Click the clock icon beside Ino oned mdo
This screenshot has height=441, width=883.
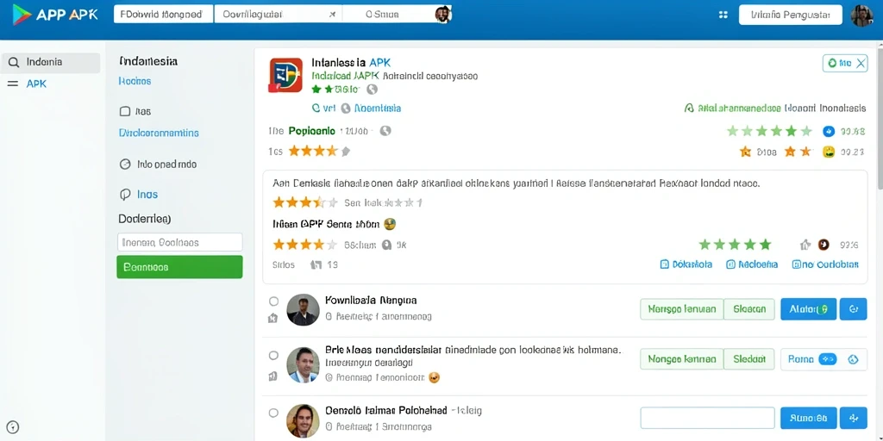click(126, 165)
